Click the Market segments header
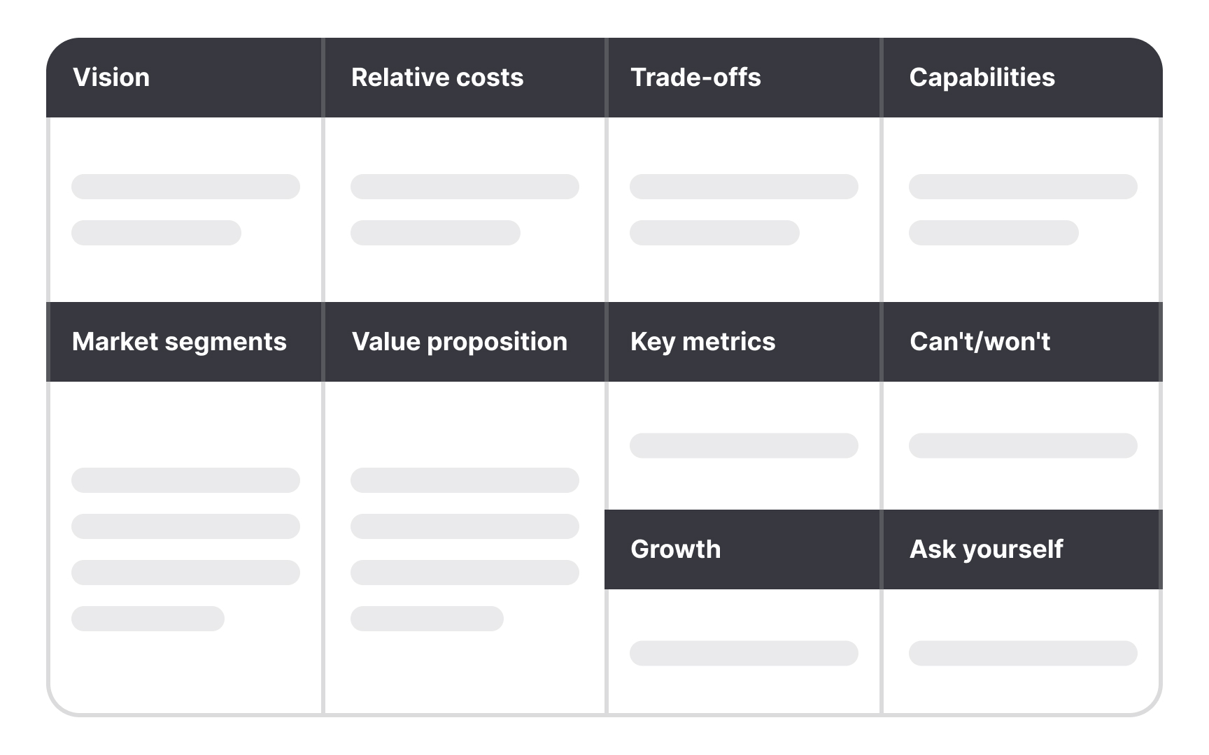 (x=179, y=342)
